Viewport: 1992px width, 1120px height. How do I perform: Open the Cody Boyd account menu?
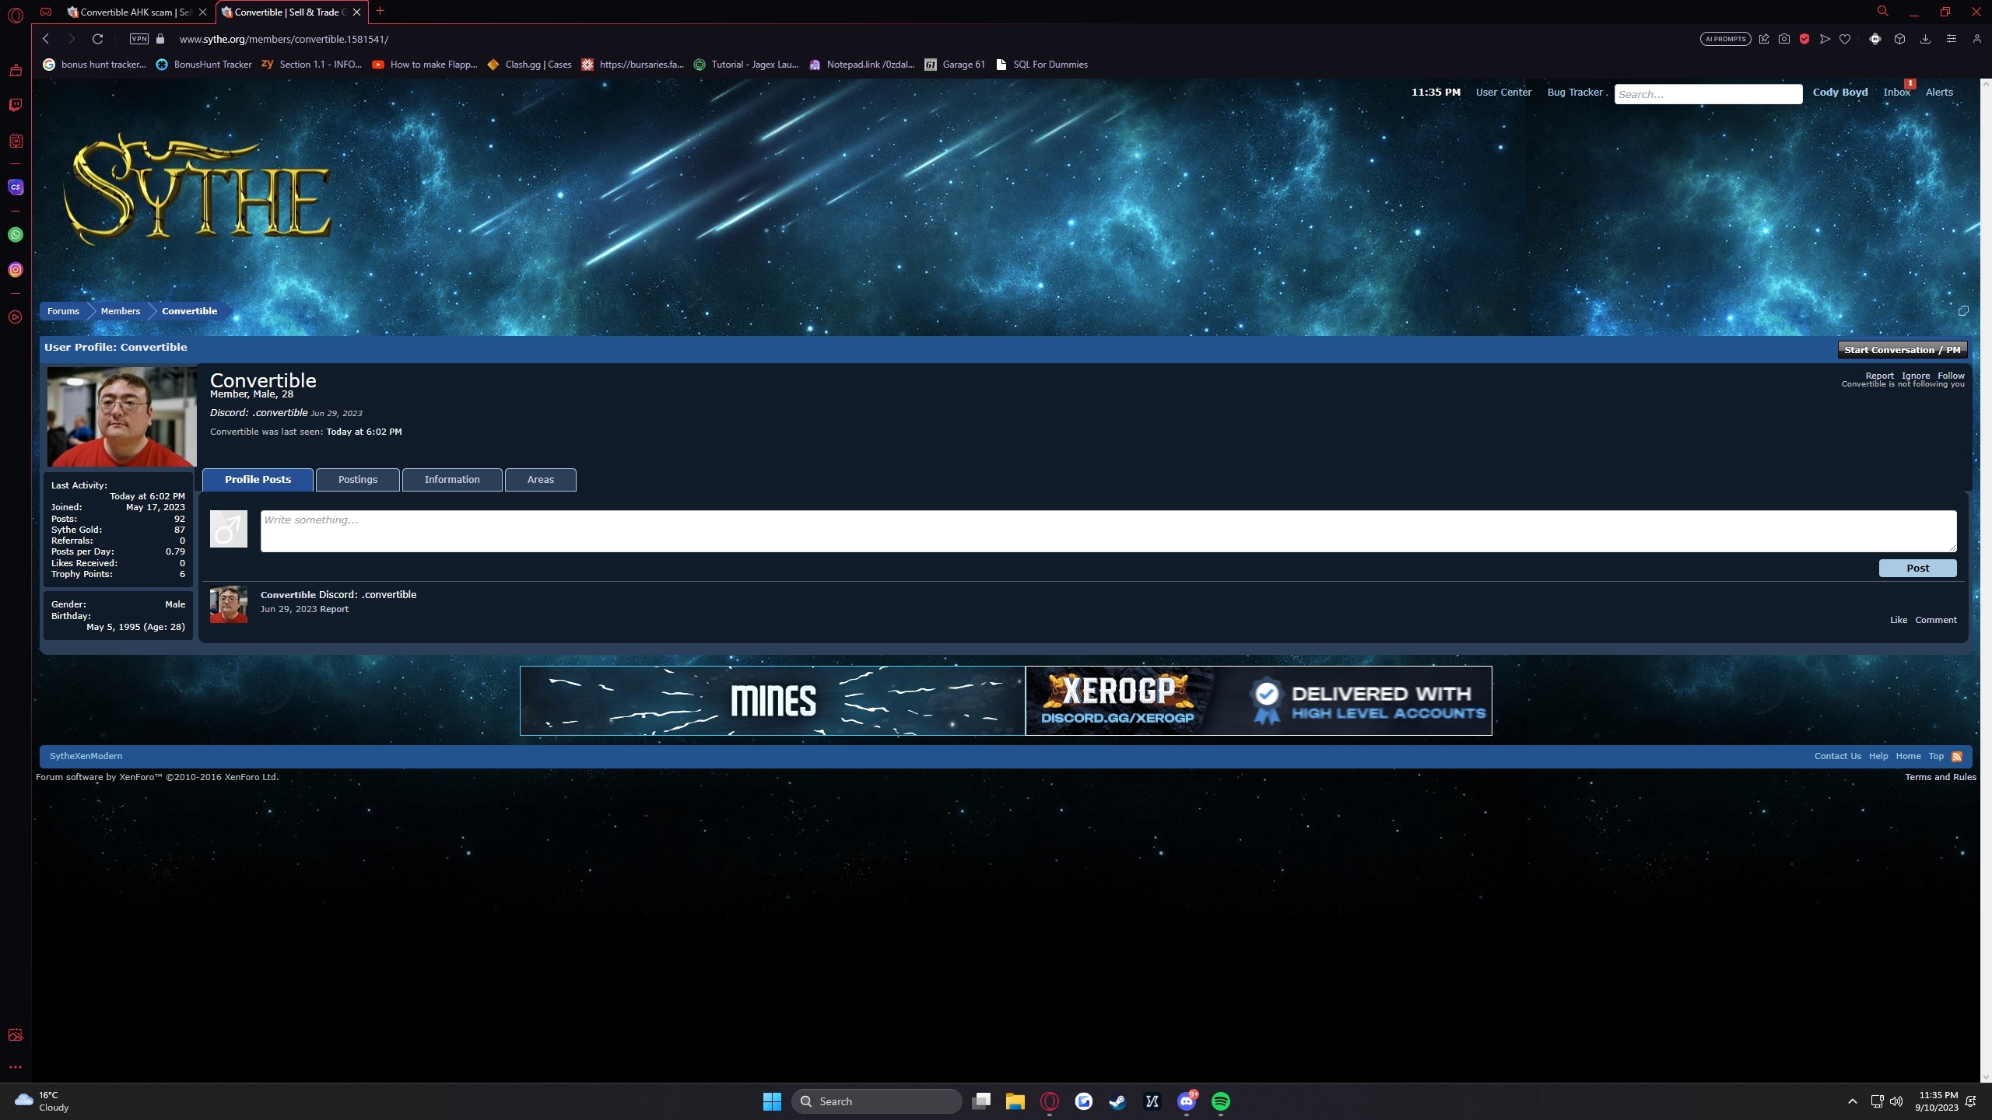(1839, 92)
